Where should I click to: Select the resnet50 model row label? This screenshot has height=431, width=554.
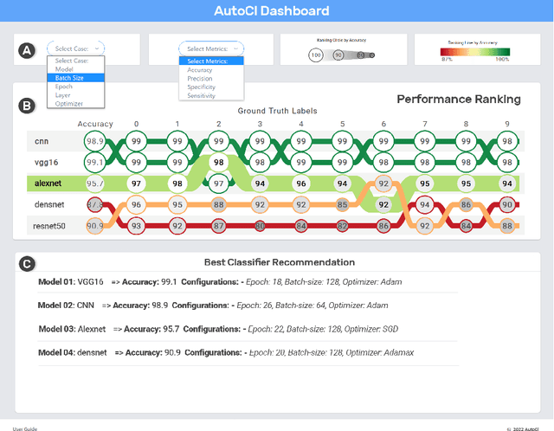tap(49, 226)
